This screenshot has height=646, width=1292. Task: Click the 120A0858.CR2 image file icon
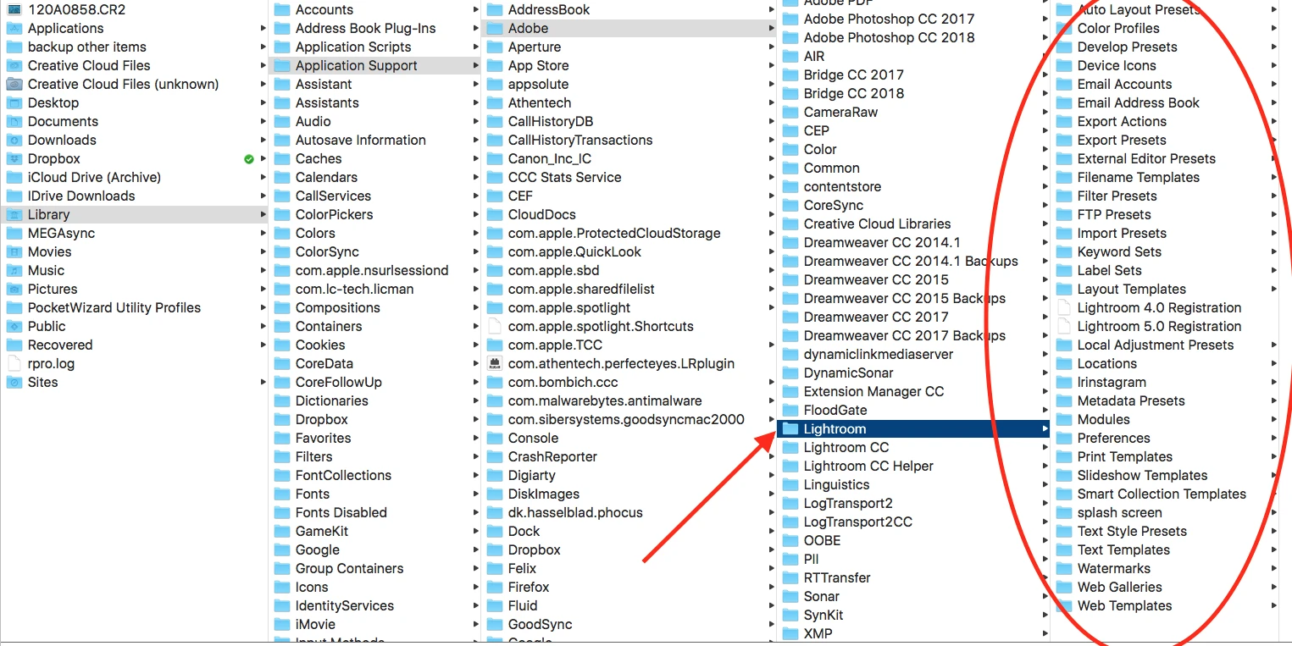[x=14, y=9]
